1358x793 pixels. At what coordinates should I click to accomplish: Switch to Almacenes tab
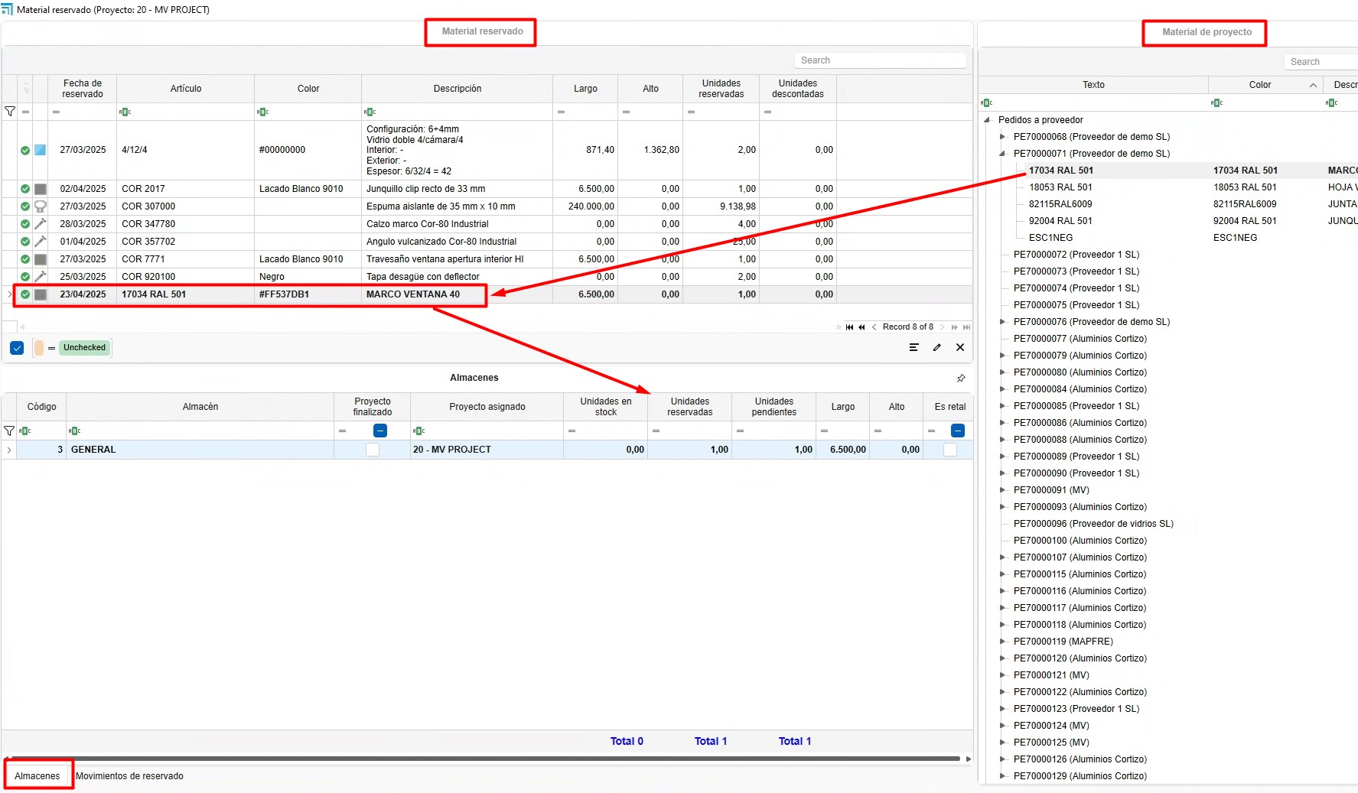click(37, 776)
